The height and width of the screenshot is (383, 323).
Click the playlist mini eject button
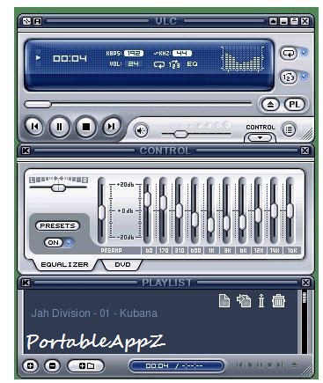294,365
